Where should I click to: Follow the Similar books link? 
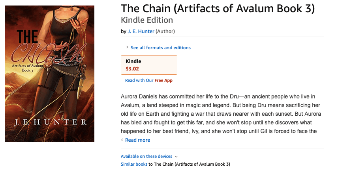click(134, 164)
